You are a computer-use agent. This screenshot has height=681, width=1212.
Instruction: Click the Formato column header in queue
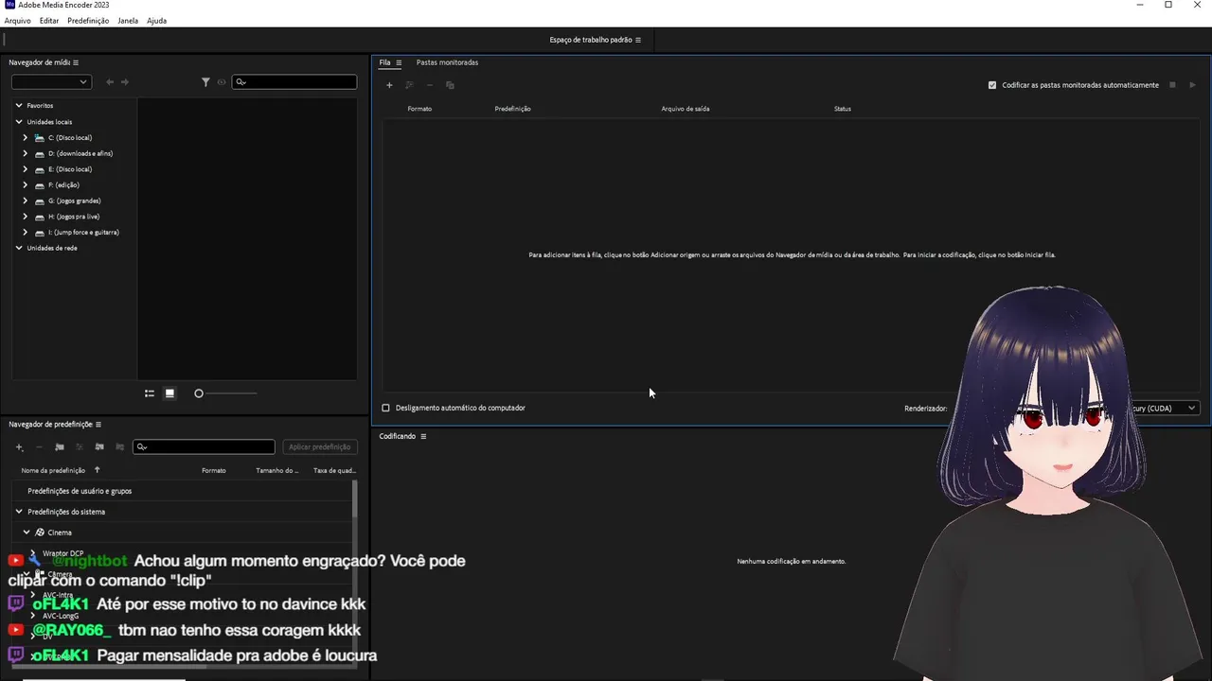[x=419, y=109]
